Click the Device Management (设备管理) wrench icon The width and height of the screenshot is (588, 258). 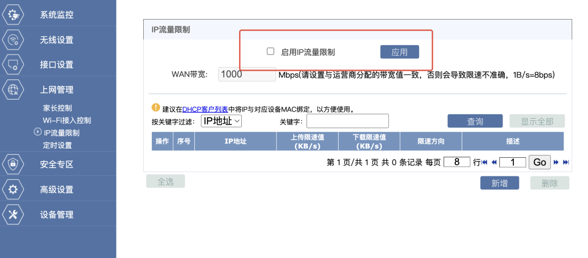14,214
